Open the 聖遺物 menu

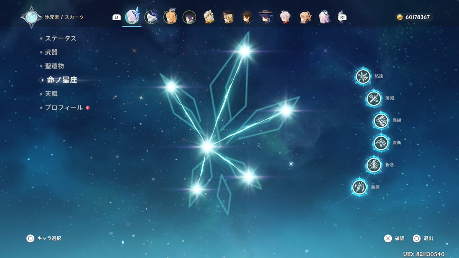[54, 66]
